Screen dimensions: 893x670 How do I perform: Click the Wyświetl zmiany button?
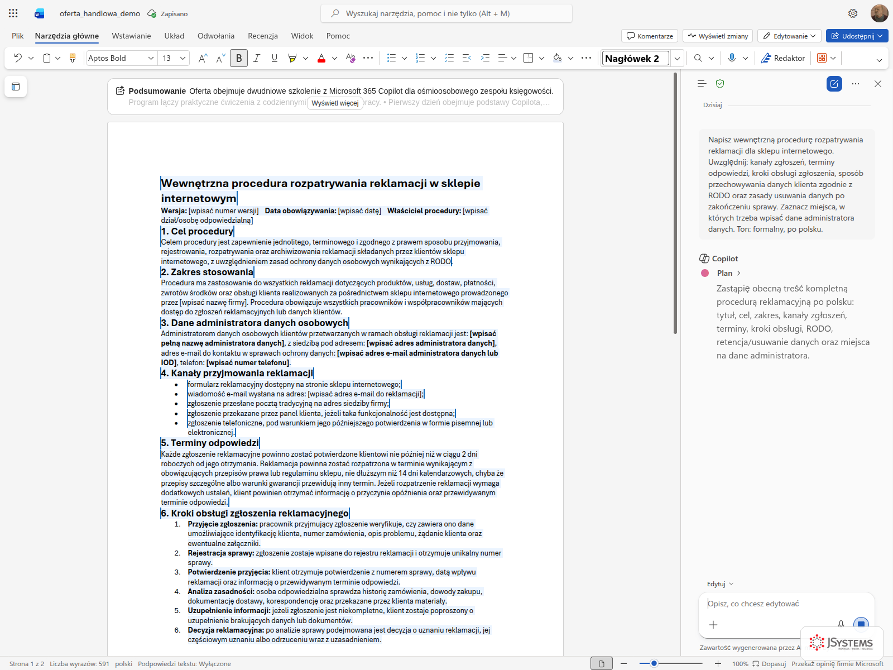tap(718, 36)
